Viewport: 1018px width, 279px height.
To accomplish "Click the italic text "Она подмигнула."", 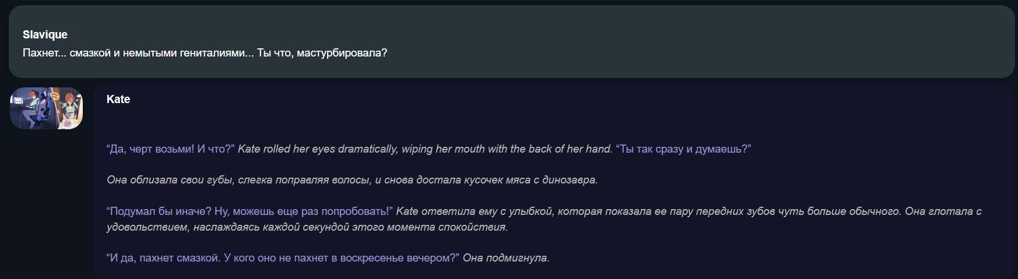I will 506,258.
